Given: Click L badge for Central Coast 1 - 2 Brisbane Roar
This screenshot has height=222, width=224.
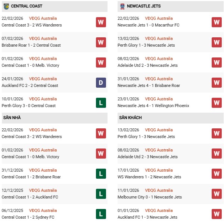Looking at the screenshot, I should 101,174.
